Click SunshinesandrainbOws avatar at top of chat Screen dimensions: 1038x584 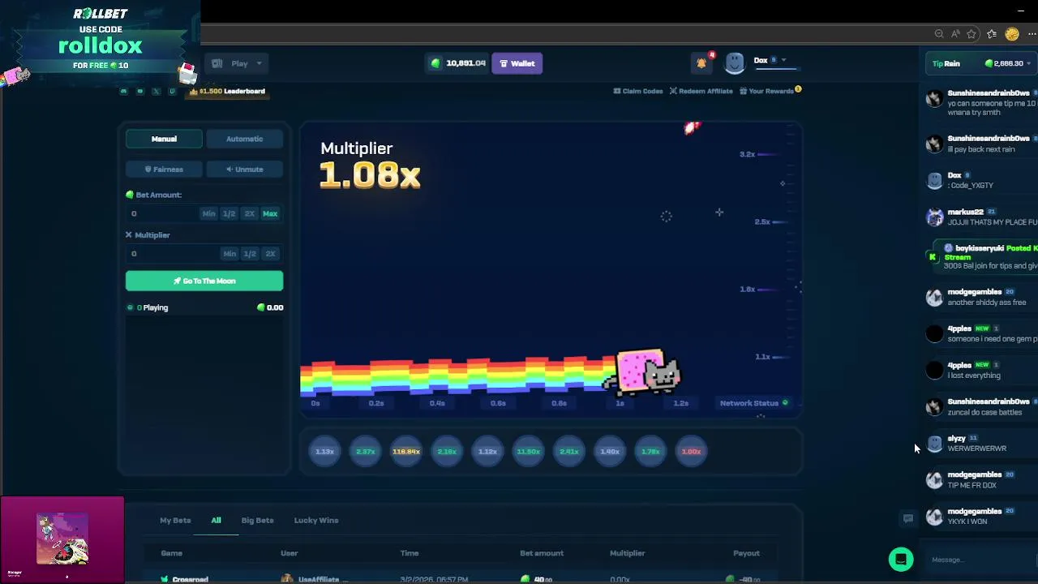[934, 98]
